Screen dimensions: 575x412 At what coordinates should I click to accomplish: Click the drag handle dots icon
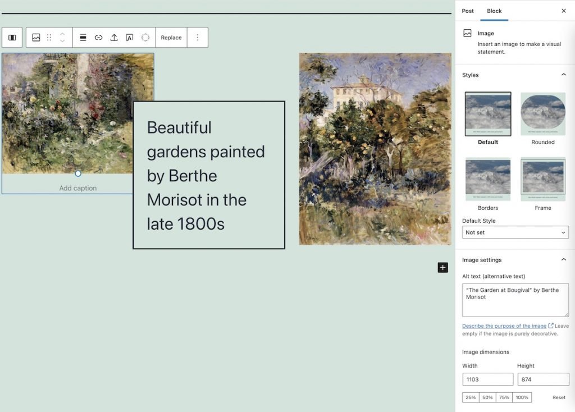click(49, 38)
